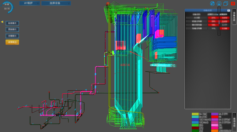The width and height of the screenshot is (237, 132).
Task: Click the red X exit icon
Action: click(x=233, y=4)
